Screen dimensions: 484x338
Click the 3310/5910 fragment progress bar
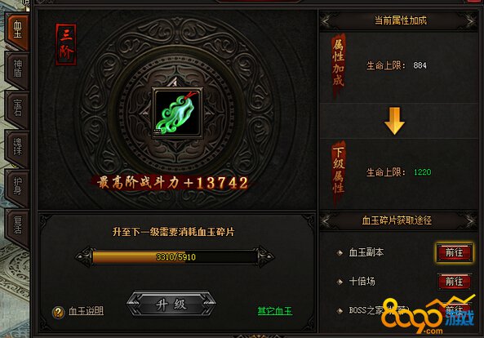(x=175, y=257)
